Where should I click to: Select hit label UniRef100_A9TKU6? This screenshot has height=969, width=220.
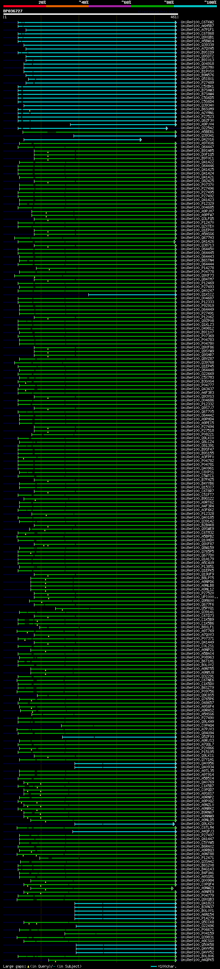(x=197, y=143)
